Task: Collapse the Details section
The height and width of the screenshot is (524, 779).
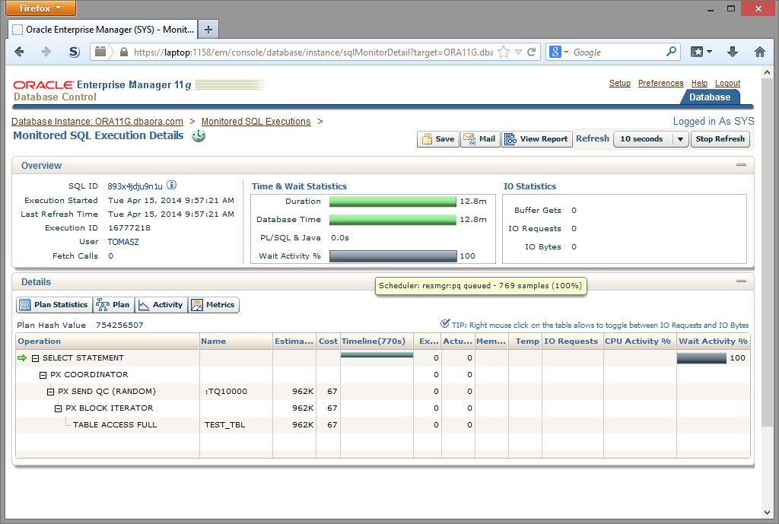Action: (741, 281)
